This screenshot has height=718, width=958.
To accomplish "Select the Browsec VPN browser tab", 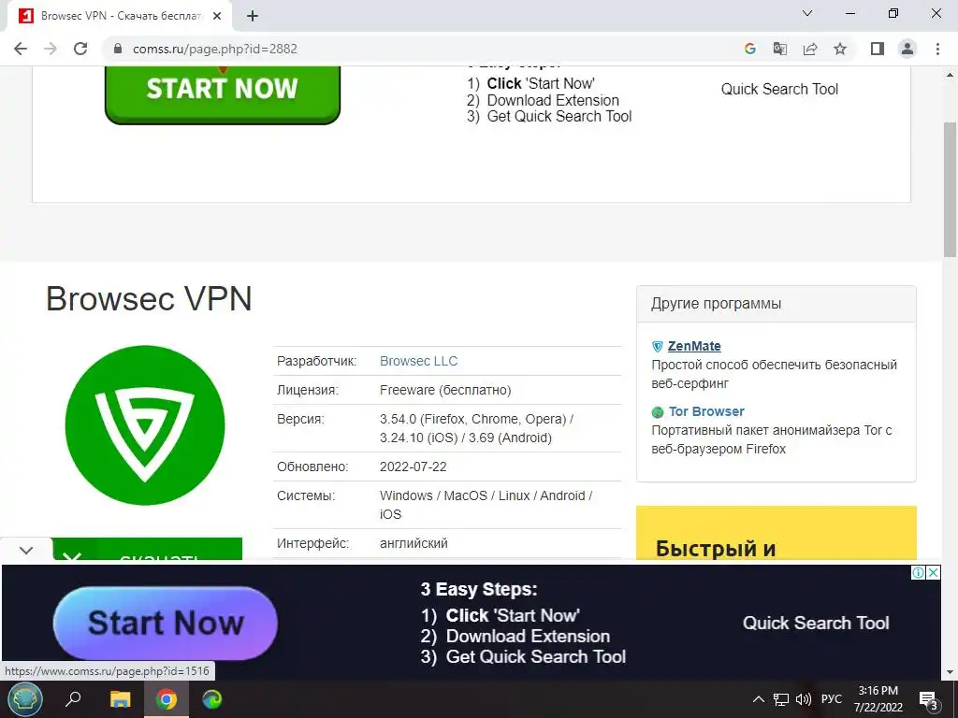I will (121, 17).
